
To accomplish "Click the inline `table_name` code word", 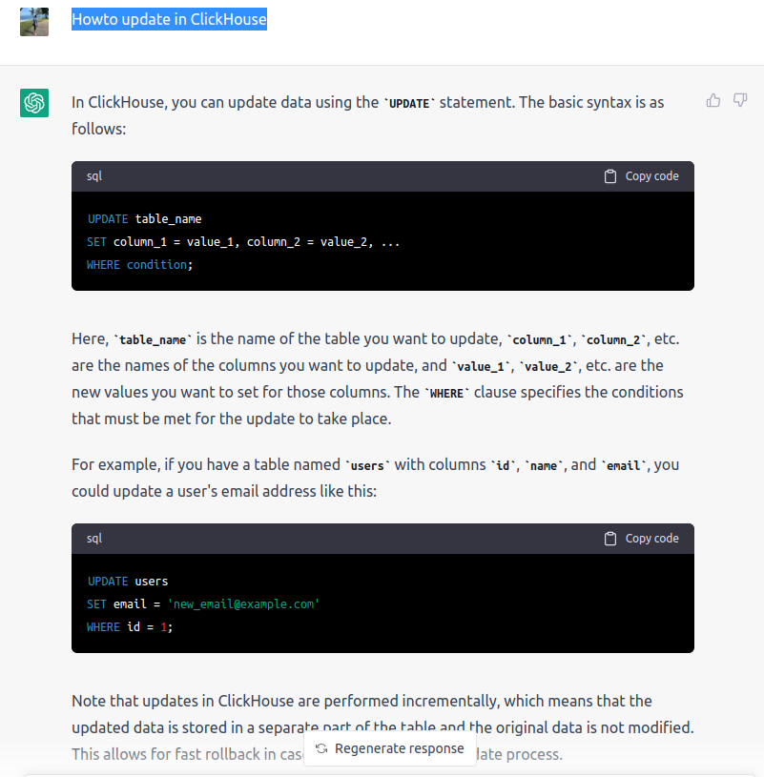I will tap(153, 340).
